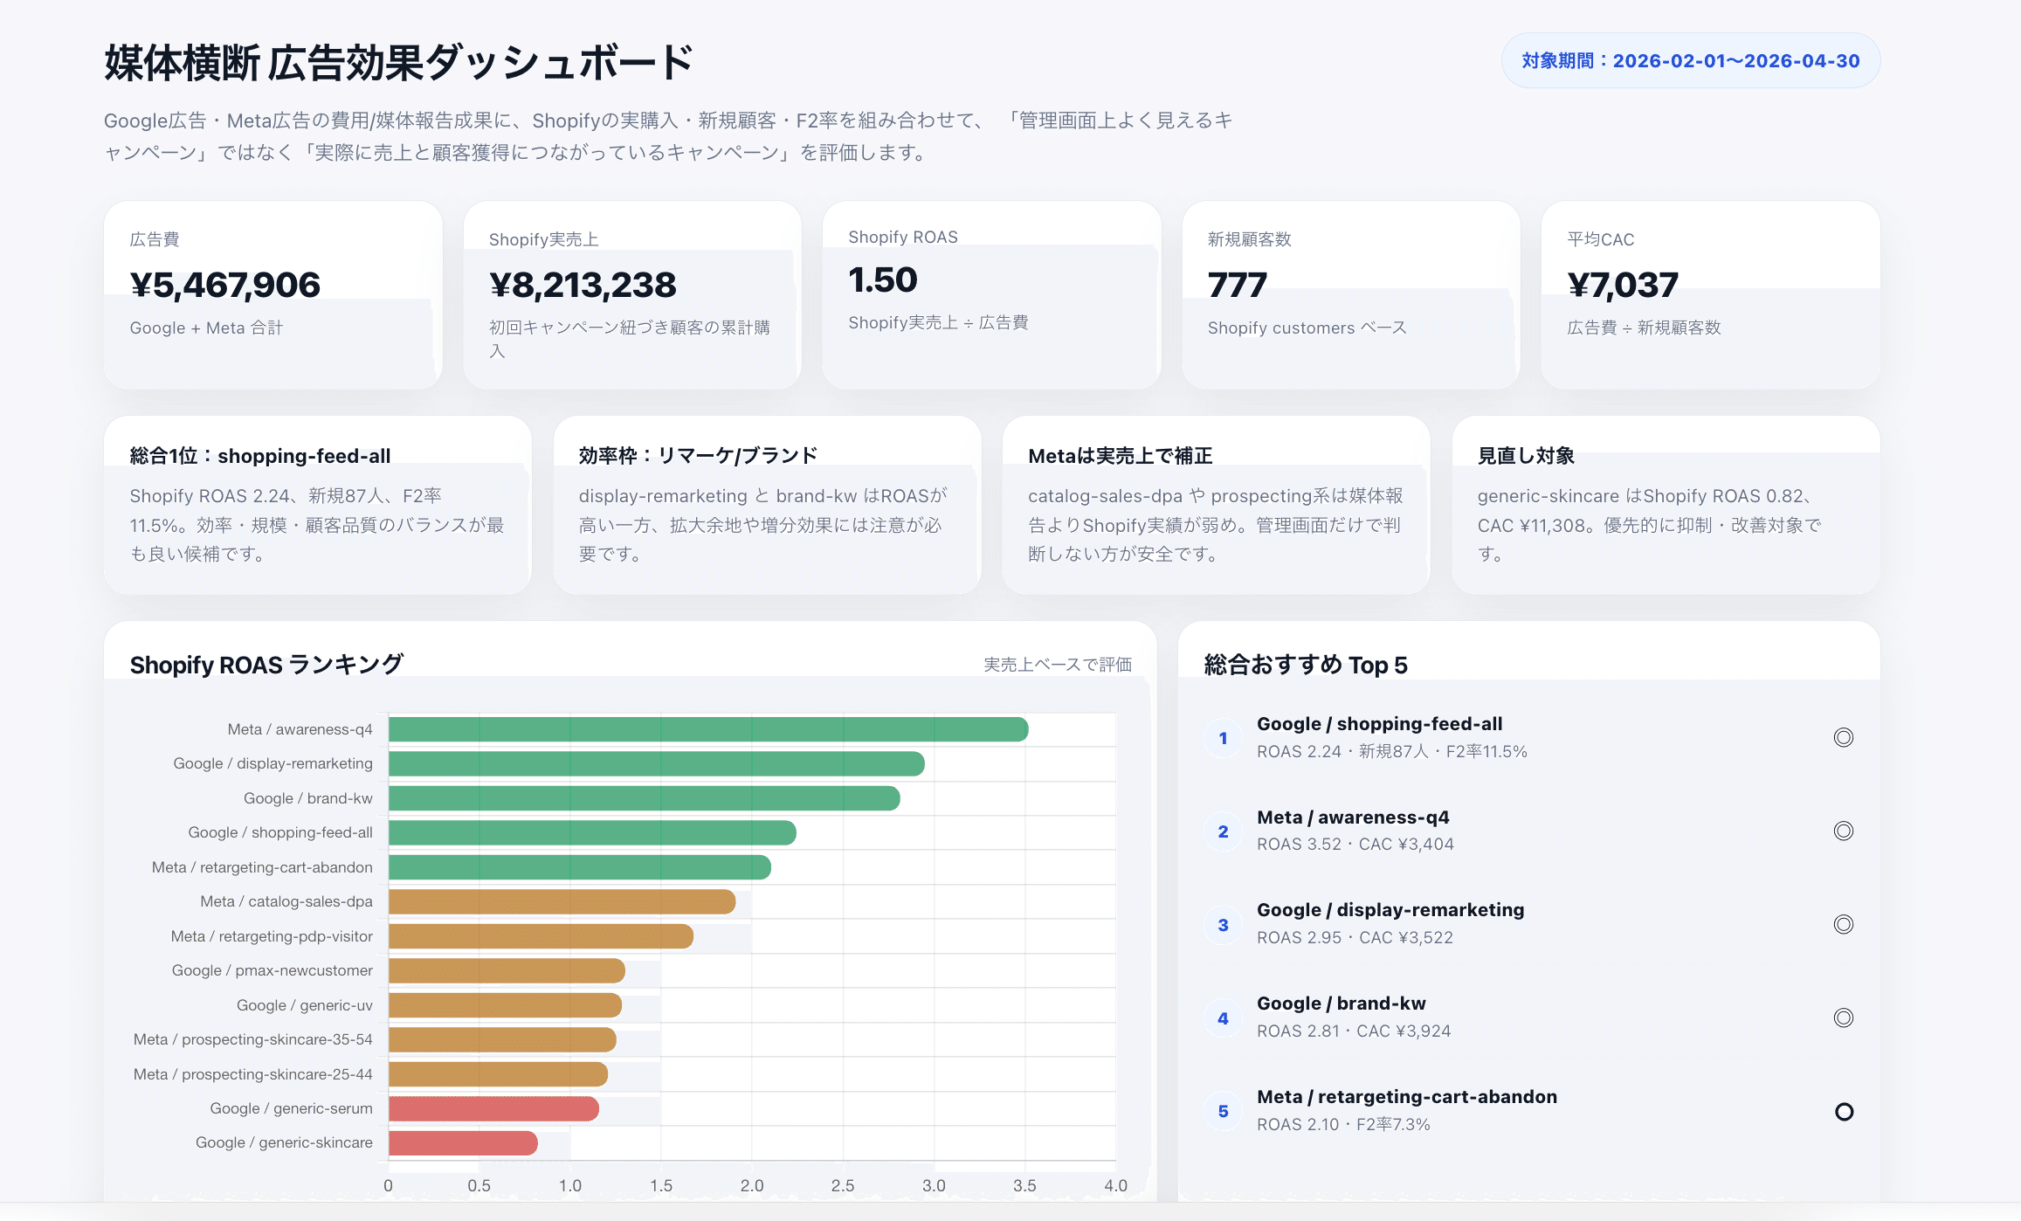Click rank badge 3 in Top 5
This screenshot has height=1221, width=2021.
(1223, 925)
